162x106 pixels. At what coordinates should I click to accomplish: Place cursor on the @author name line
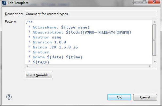point(45,37)
